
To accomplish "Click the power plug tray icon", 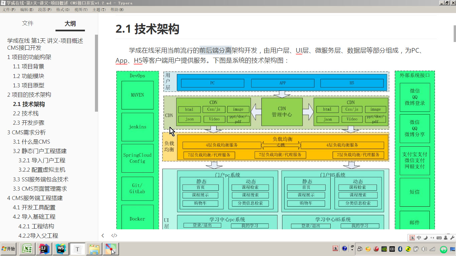I will [x=416, y=249].
